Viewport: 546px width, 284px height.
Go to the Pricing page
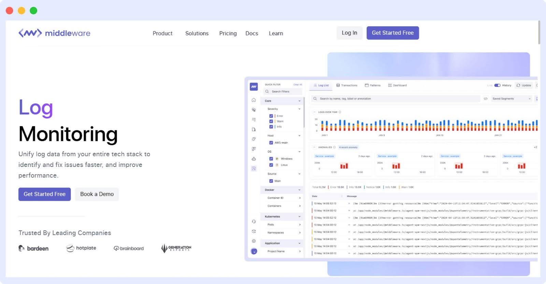pos(228,33)
